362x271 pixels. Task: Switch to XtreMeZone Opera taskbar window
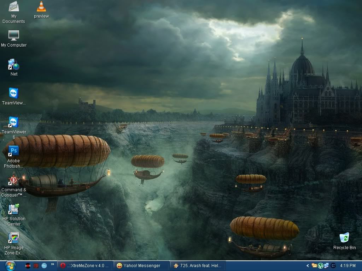84,266
